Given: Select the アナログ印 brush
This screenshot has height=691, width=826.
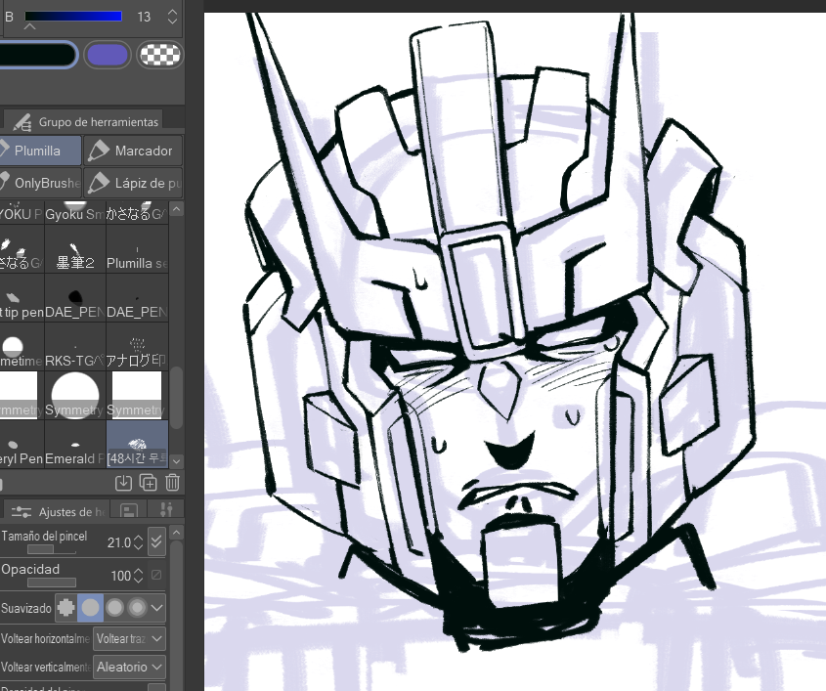Looking at the screenshot, I should (x=137, y=347).
